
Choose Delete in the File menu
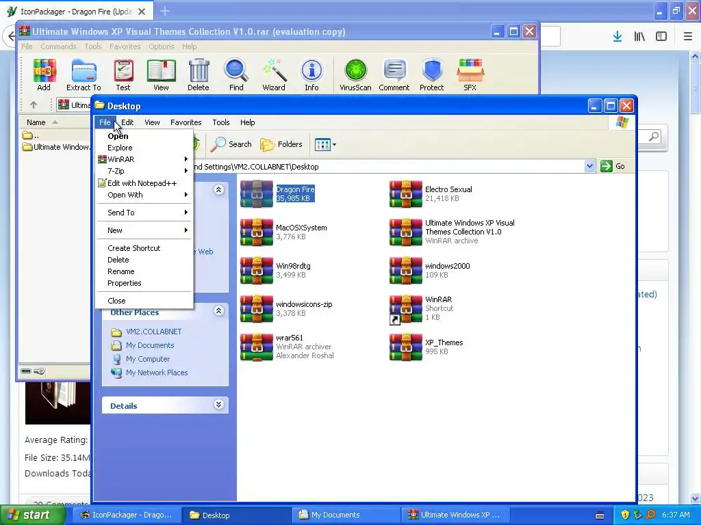144,260
